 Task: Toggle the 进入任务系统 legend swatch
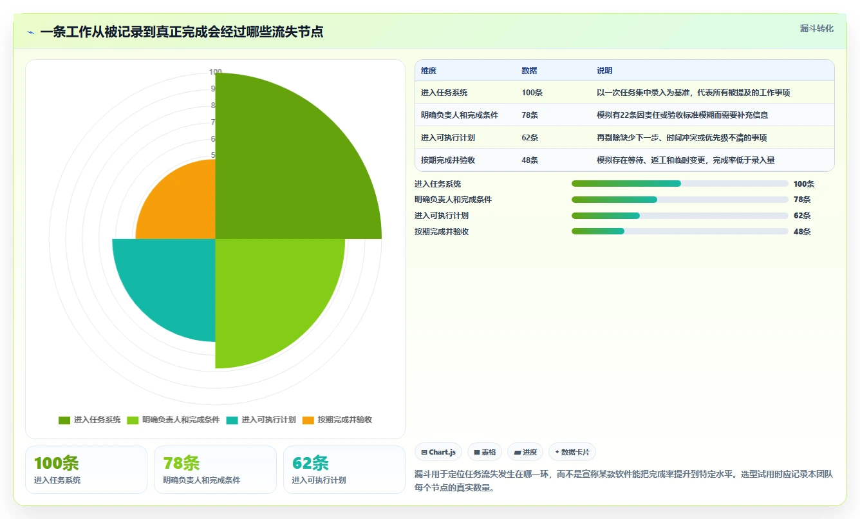click(x=64, y=420)
